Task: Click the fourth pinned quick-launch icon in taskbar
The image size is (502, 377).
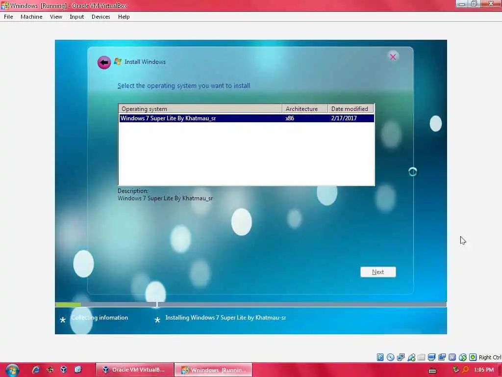Action: pos(78,370)
